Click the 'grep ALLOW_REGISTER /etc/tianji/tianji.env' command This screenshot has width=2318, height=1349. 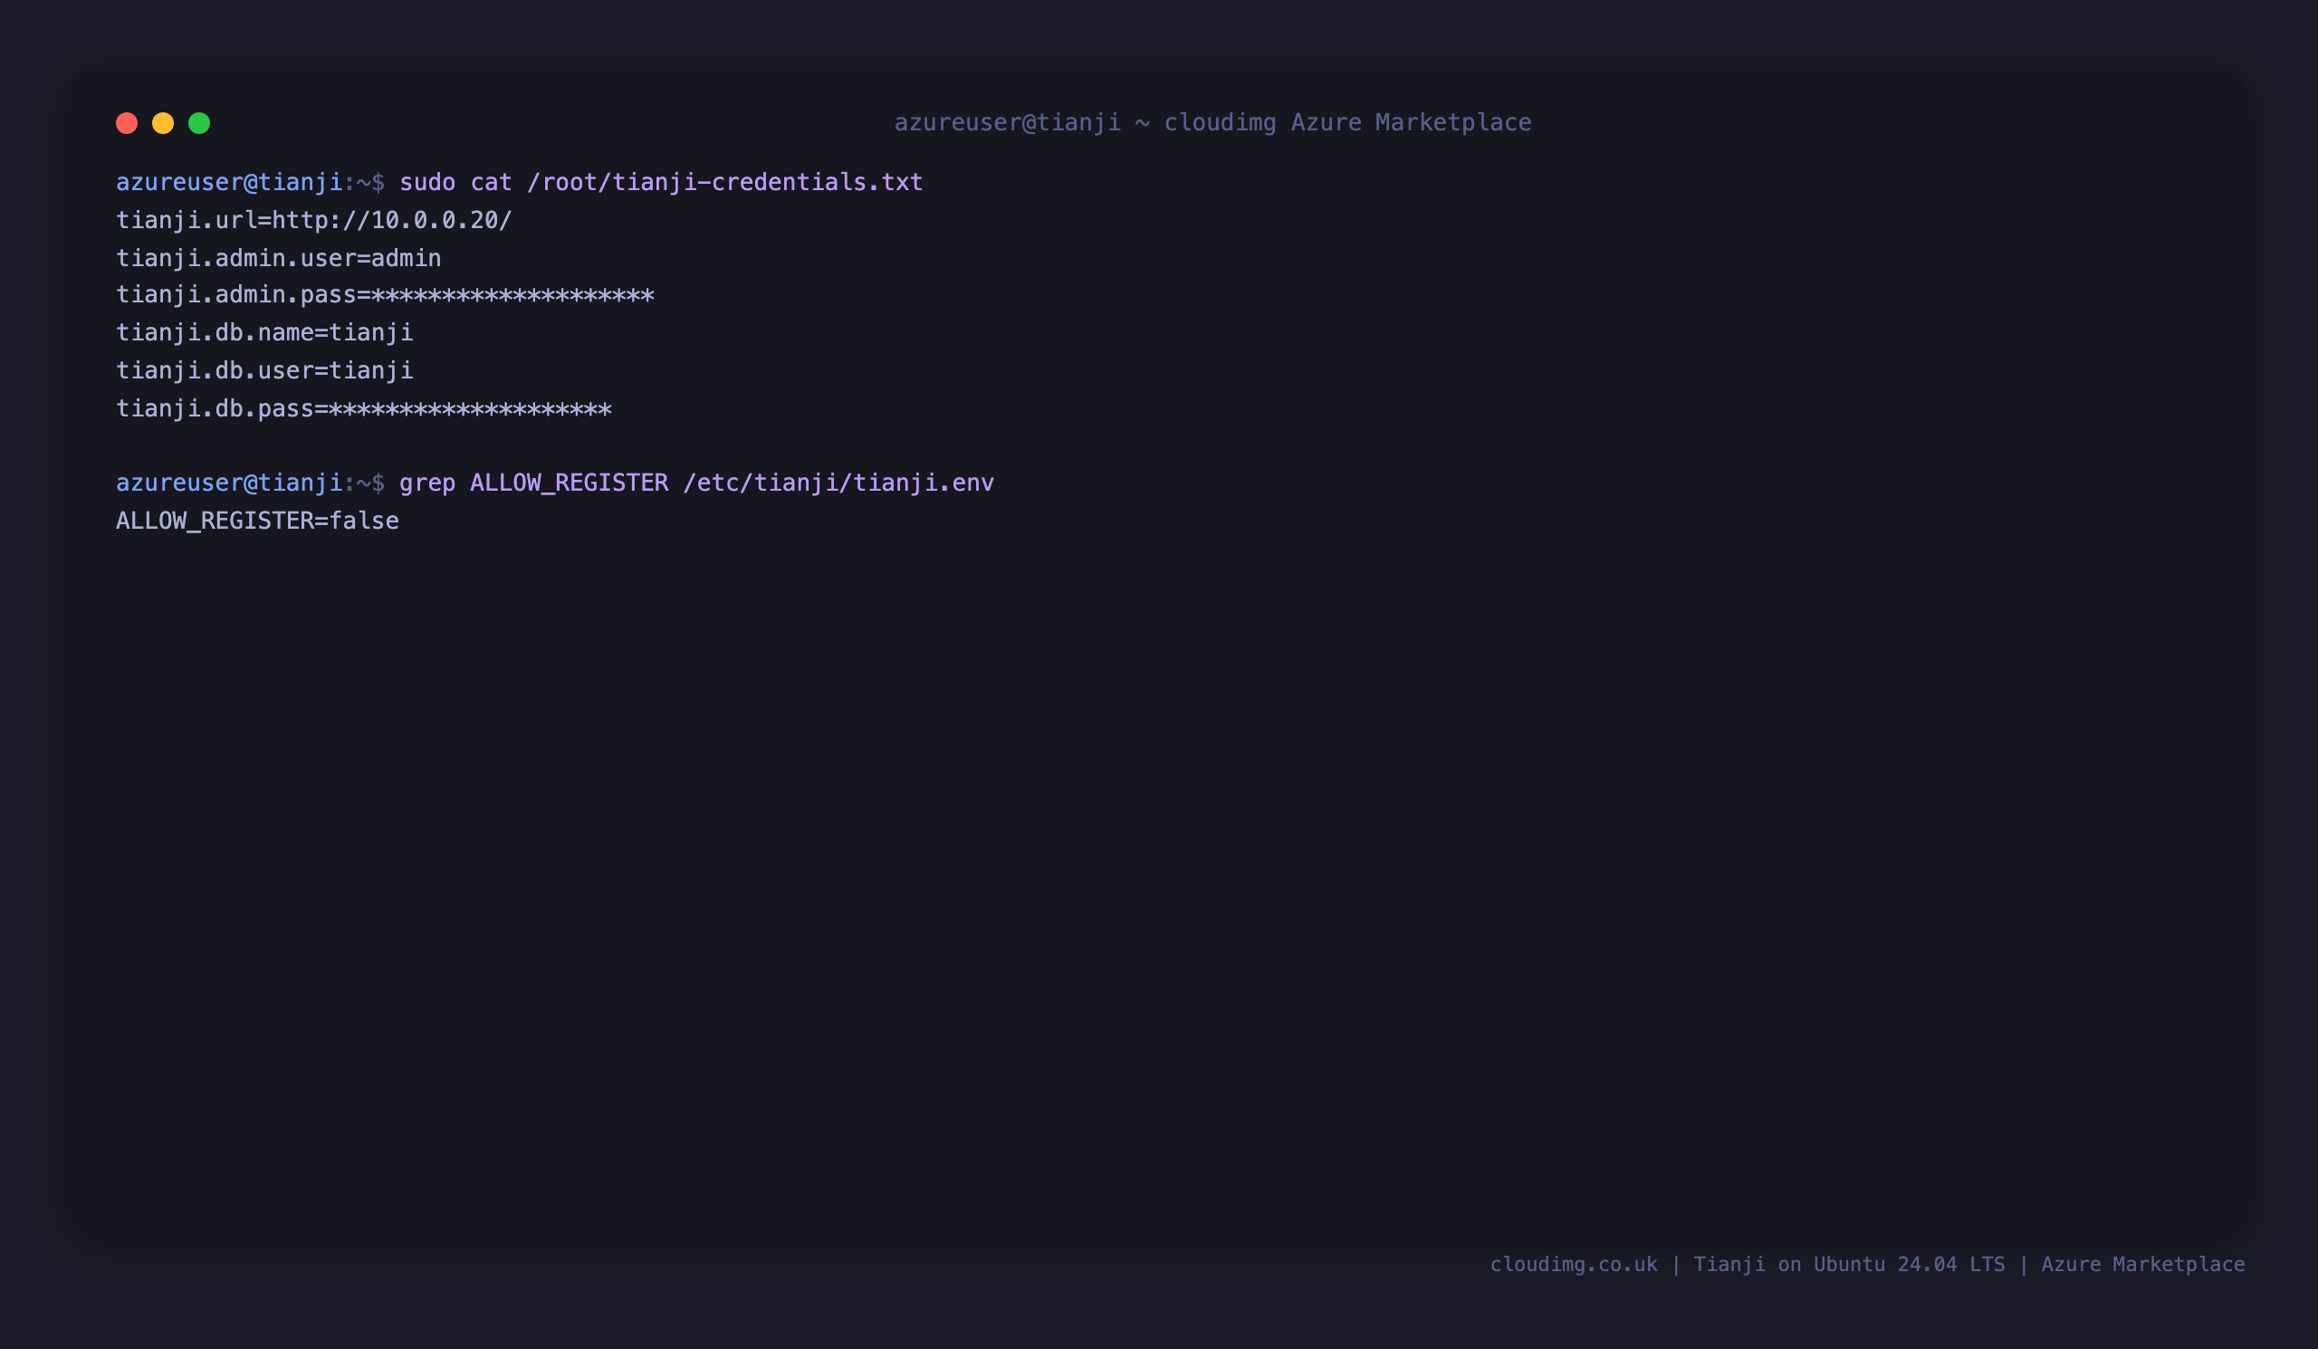click(696, 483)
